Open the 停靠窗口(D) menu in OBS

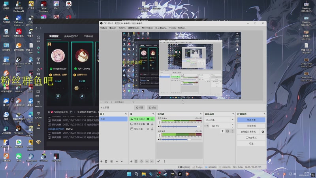134,28
